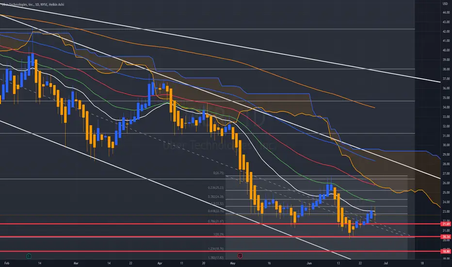Click the 0.786(21.67) Fibonacci level label
This screenshot has width=452, height=267.
pos(216,221)
